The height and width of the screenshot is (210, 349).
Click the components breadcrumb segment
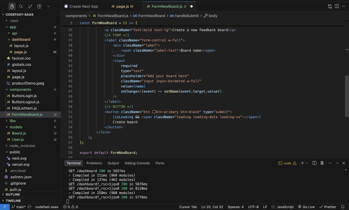pos(76,16)
